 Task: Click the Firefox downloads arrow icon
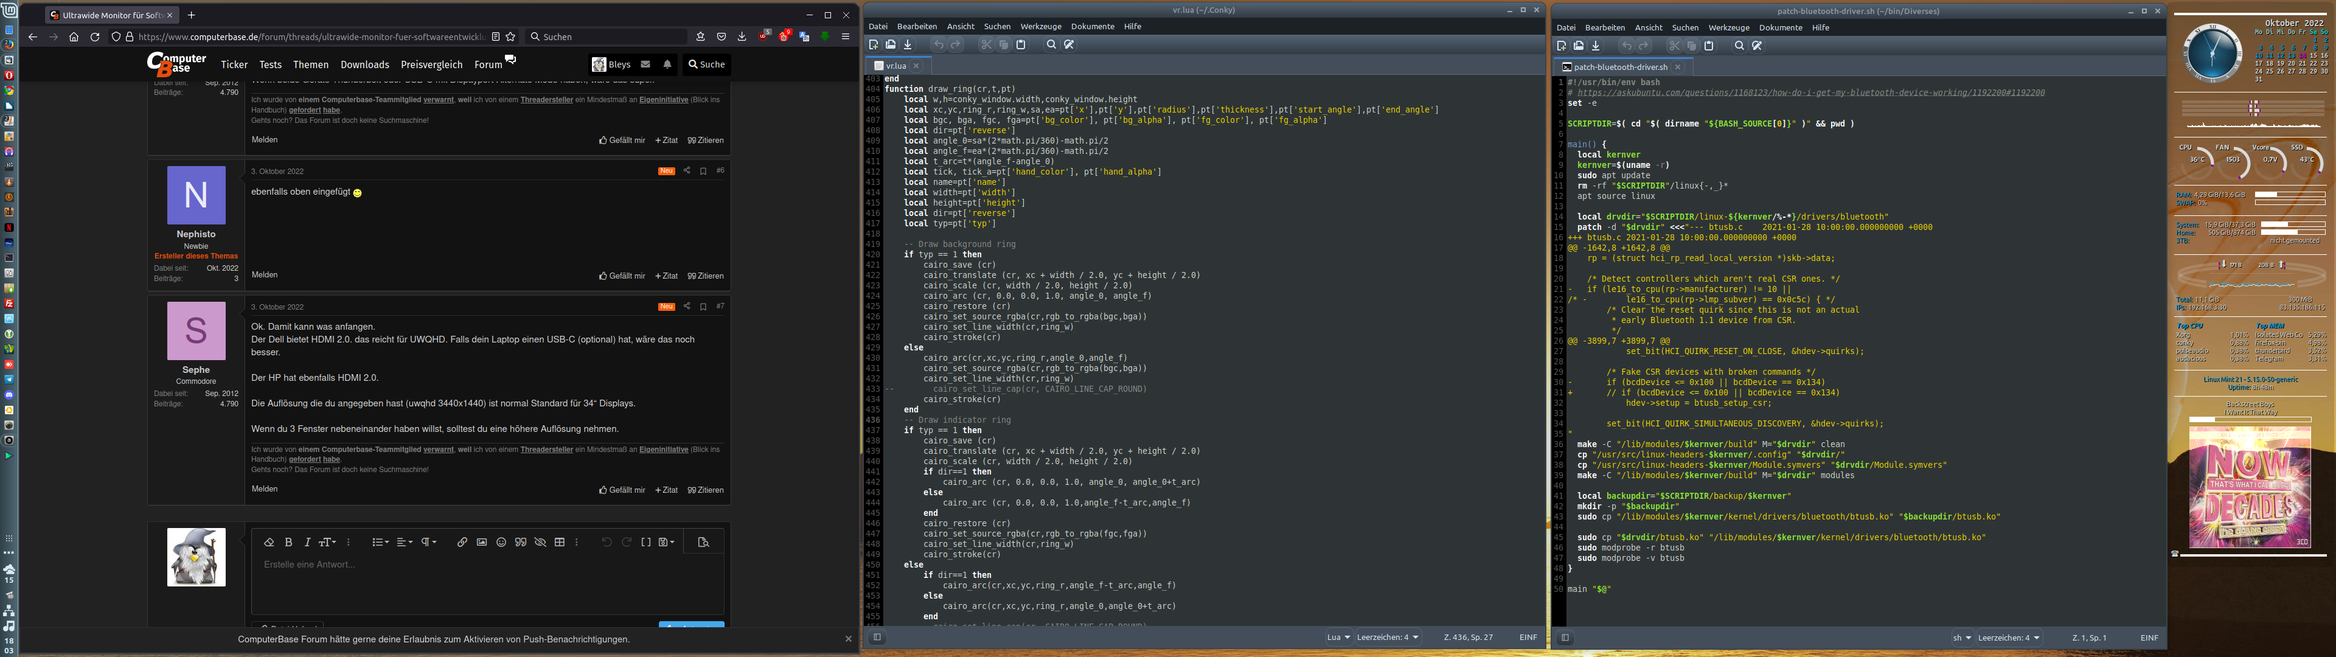[742, 37]
